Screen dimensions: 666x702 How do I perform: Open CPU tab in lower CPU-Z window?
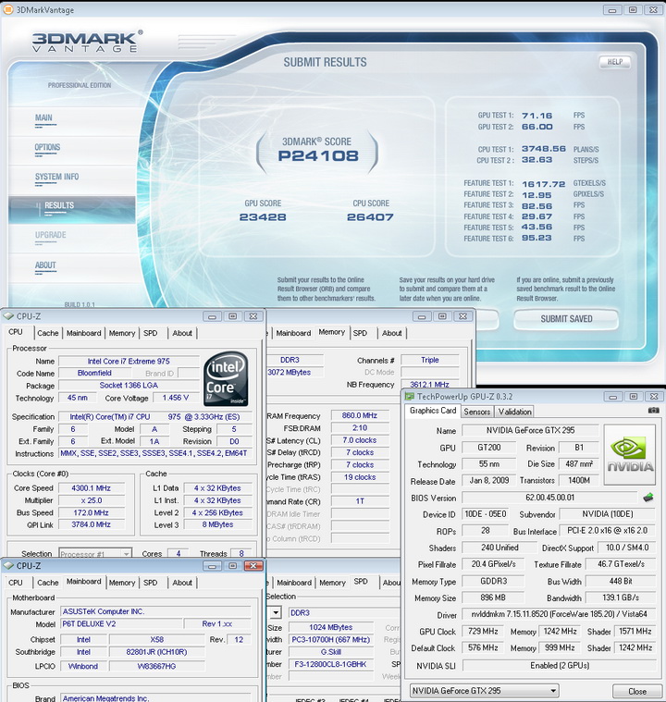15,583
